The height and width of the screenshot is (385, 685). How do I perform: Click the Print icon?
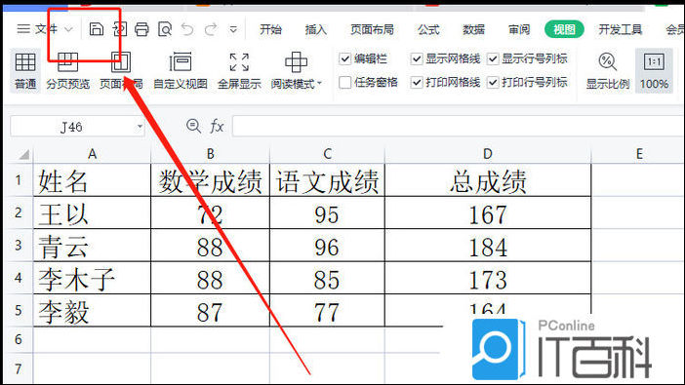coord(141,29)
